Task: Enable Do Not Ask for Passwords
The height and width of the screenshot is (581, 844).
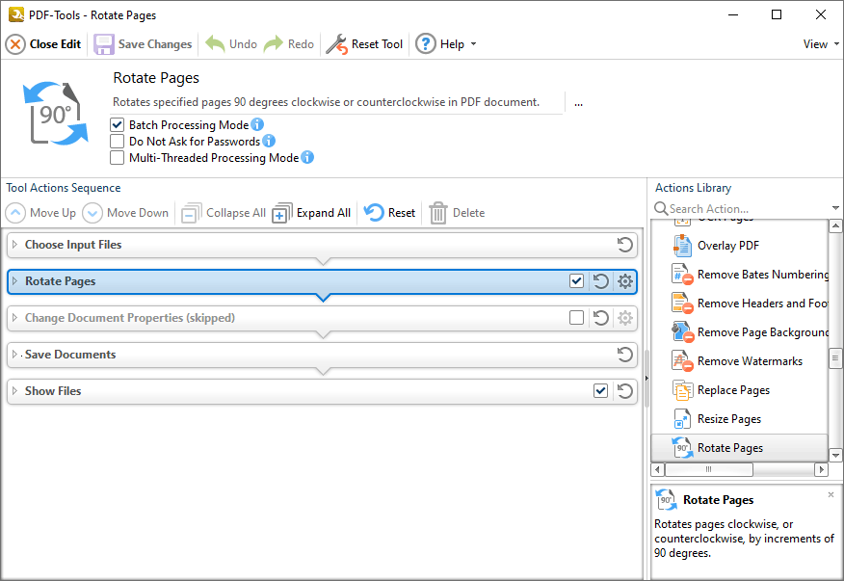Action: tap(118, 141)
